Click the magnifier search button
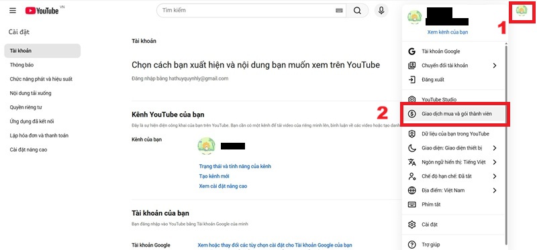Image resolution: width=537 pixels, height=250 pixels. coord(357,11)
